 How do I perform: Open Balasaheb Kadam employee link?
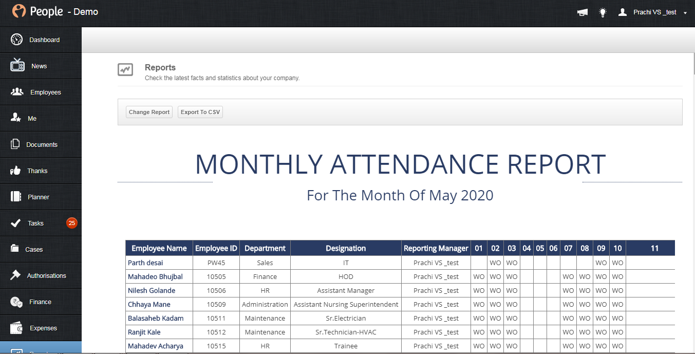tap(156, 318)
